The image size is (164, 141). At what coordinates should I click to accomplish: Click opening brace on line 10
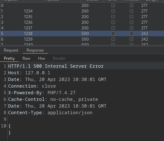tap(9, 126)
